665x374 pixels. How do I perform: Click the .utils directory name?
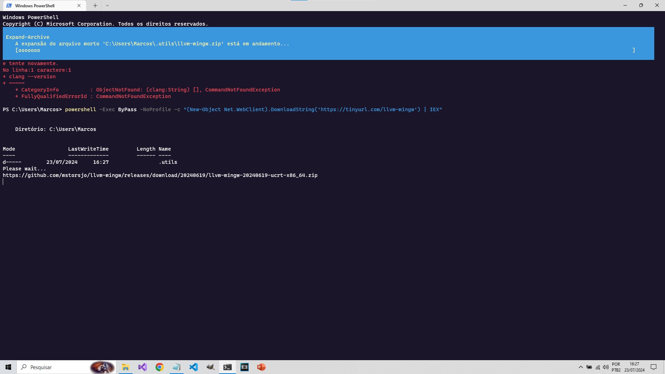pyautogui.click(x=168, y=162)
